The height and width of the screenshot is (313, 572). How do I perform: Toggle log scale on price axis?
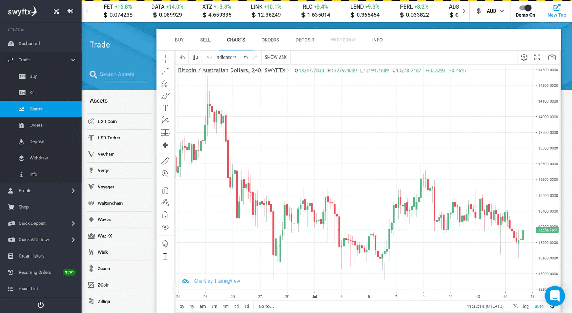(x=526, y=307)
